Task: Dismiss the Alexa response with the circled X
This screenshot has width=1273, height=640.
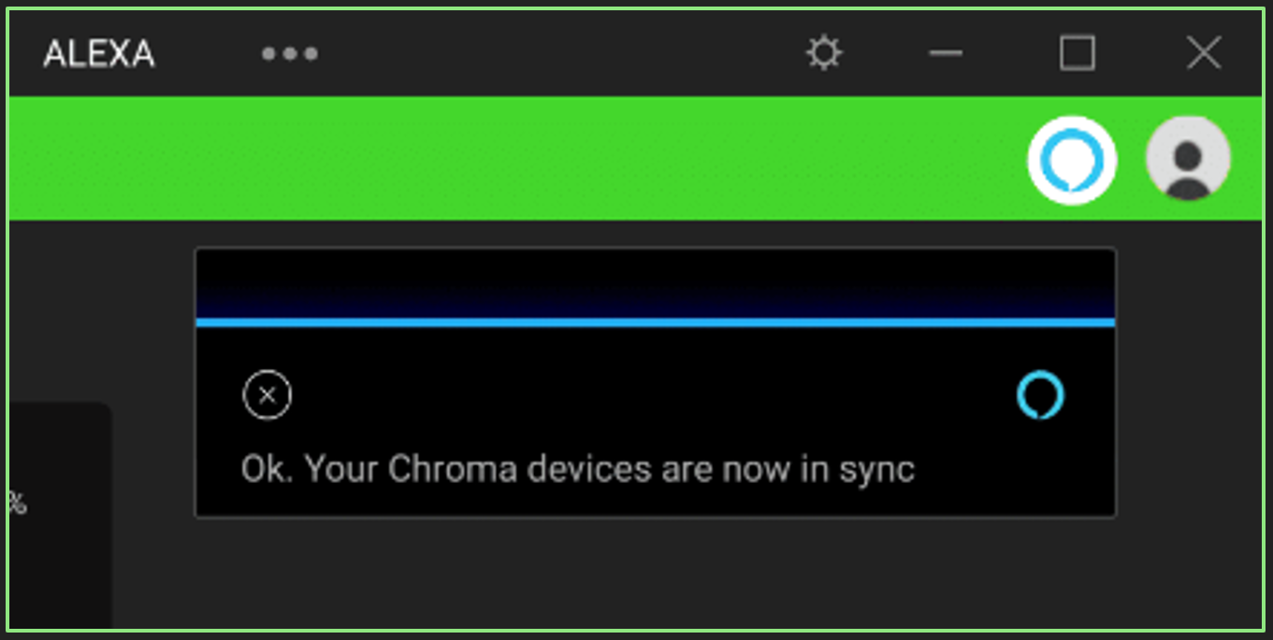Action: click(267, 395)
